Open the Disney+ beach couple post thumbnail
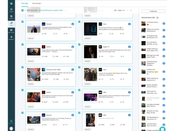Screen dimensions: 175x131 (x=34, y=29)
